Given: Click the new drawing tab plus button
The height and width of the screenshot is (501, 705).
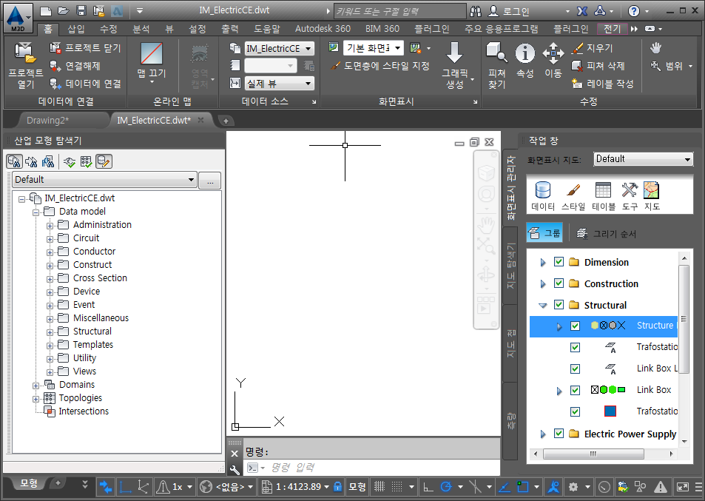Looking at the screenshot, I should click(x=226, y=121).
